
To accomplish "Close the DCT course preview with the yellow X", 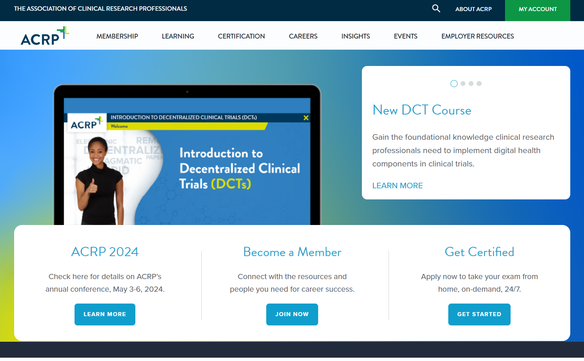I will 306,118.
